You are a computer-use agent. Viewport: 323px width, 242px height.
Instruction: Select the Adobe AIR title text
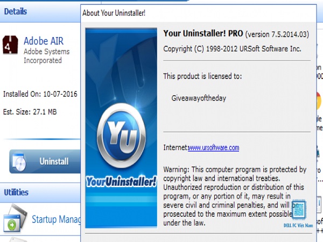click(44, 41)
